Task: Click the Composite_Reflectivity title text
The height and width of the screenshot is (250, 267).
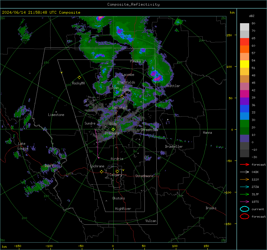Action: pyautogui.click(x=133, y=4)
